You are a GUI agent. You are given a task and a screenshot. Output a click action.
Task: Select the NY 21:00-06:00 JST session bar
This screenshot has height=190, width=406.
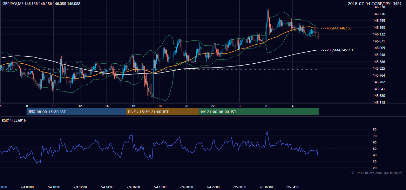pos(259,112)
